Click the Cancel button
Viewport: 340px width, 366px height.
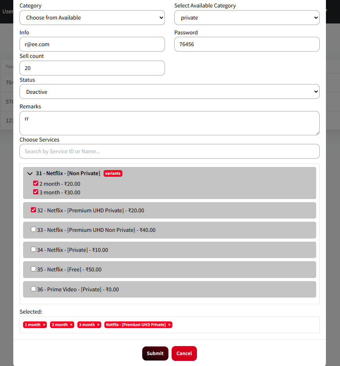184,353
